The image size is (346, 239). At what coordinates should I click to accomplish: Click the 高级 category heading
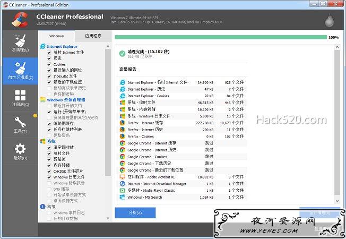coord(51,207)
